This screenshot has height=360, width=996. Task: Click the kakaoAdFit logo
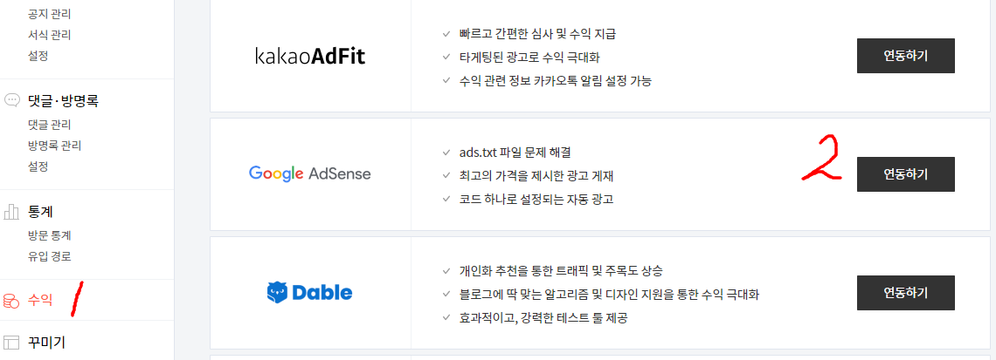coord(309,57)
